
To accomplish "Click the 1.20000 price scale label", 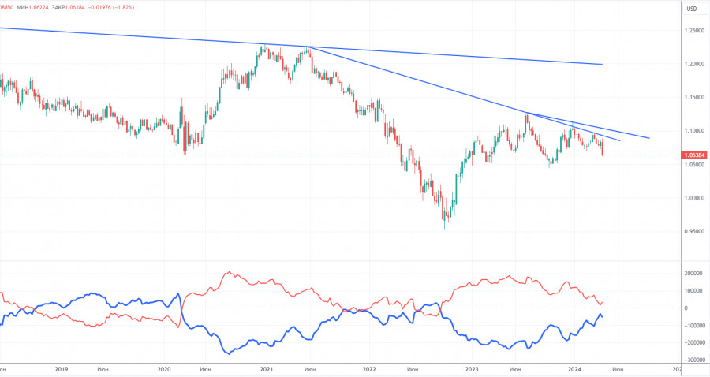I will [x=694, y=64].
